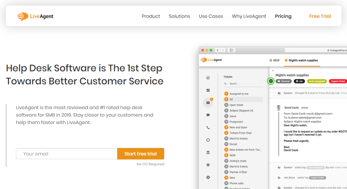Viewport: 347px width, 189px height.
Task: Click the Free Trial link
Action: pos(320,16)
